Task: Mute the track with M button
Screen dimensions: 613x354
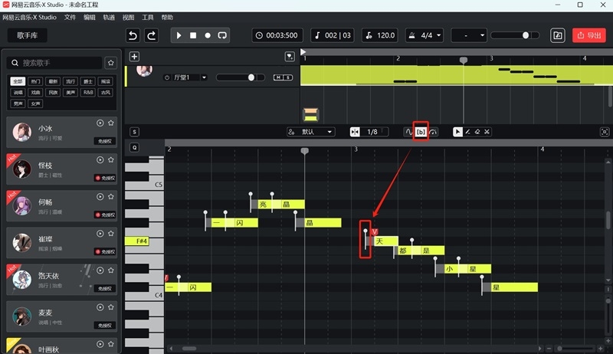Action: click(x=278, y=77)
